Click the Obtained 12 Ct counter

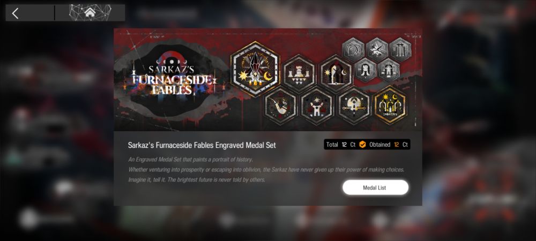coord(388,145)
